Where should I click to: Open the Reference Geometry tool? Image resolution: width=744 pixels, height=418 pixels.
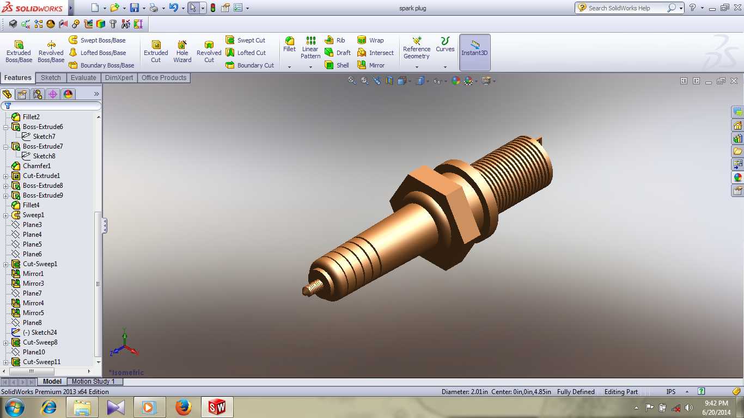(x=417, y=48)
